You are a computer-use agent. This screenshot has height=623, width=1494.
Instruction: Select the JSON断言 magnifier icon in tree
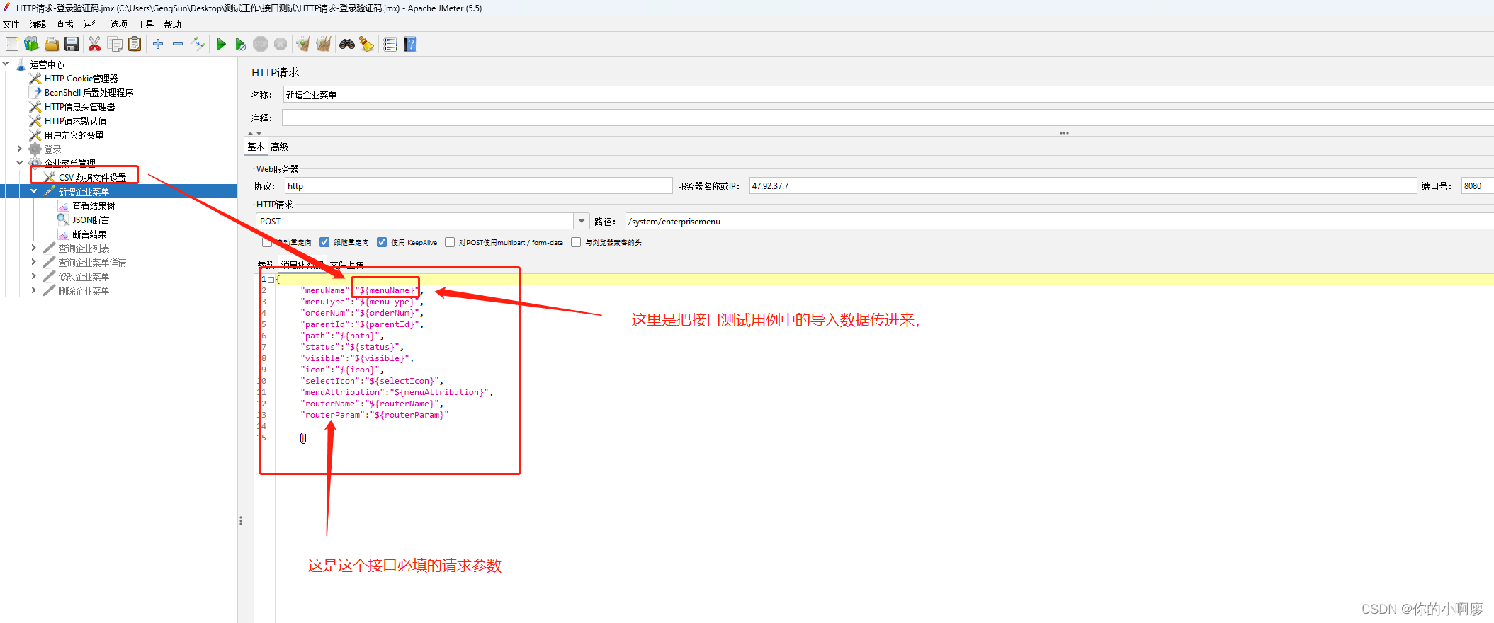tap(63, 220)
